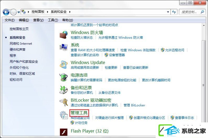Viewport: 208px width, 138px height.
Task: Click the Windows Update icon
Action: click(x=64, y=65)
